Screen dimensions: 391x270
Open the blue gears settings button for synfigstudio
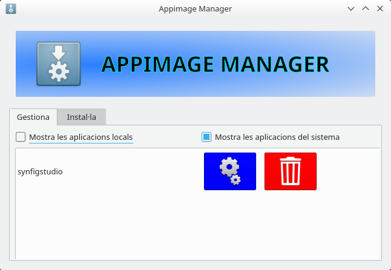pos(230,171)
